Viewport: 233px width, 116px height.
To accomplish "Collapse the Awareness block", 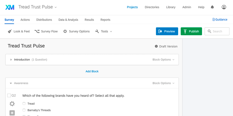I will tap(11, 83).
